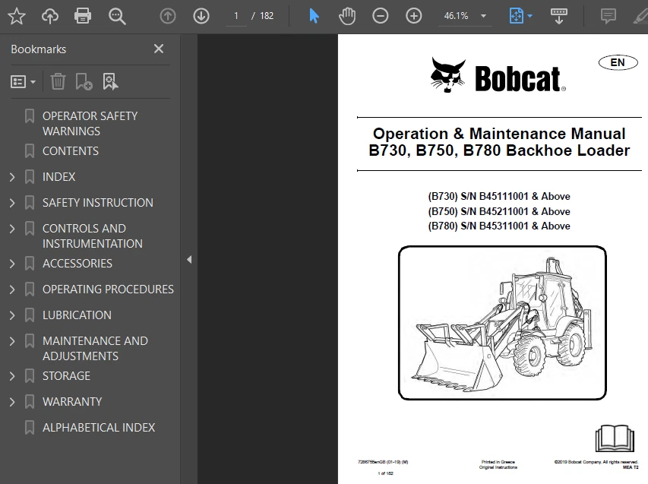This screenshot has width=648, height=484.
Task: Add a new bookmark
Action: [84, 81]
